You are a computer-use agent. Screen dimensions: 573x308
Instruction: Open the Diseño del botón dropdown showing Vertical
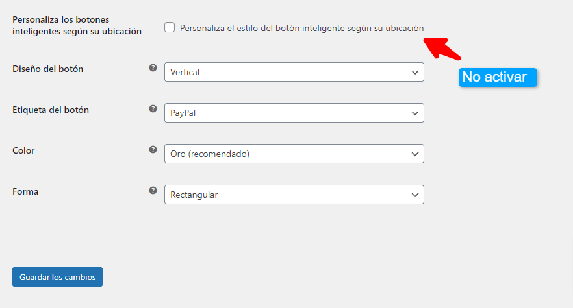click(294, 72)
